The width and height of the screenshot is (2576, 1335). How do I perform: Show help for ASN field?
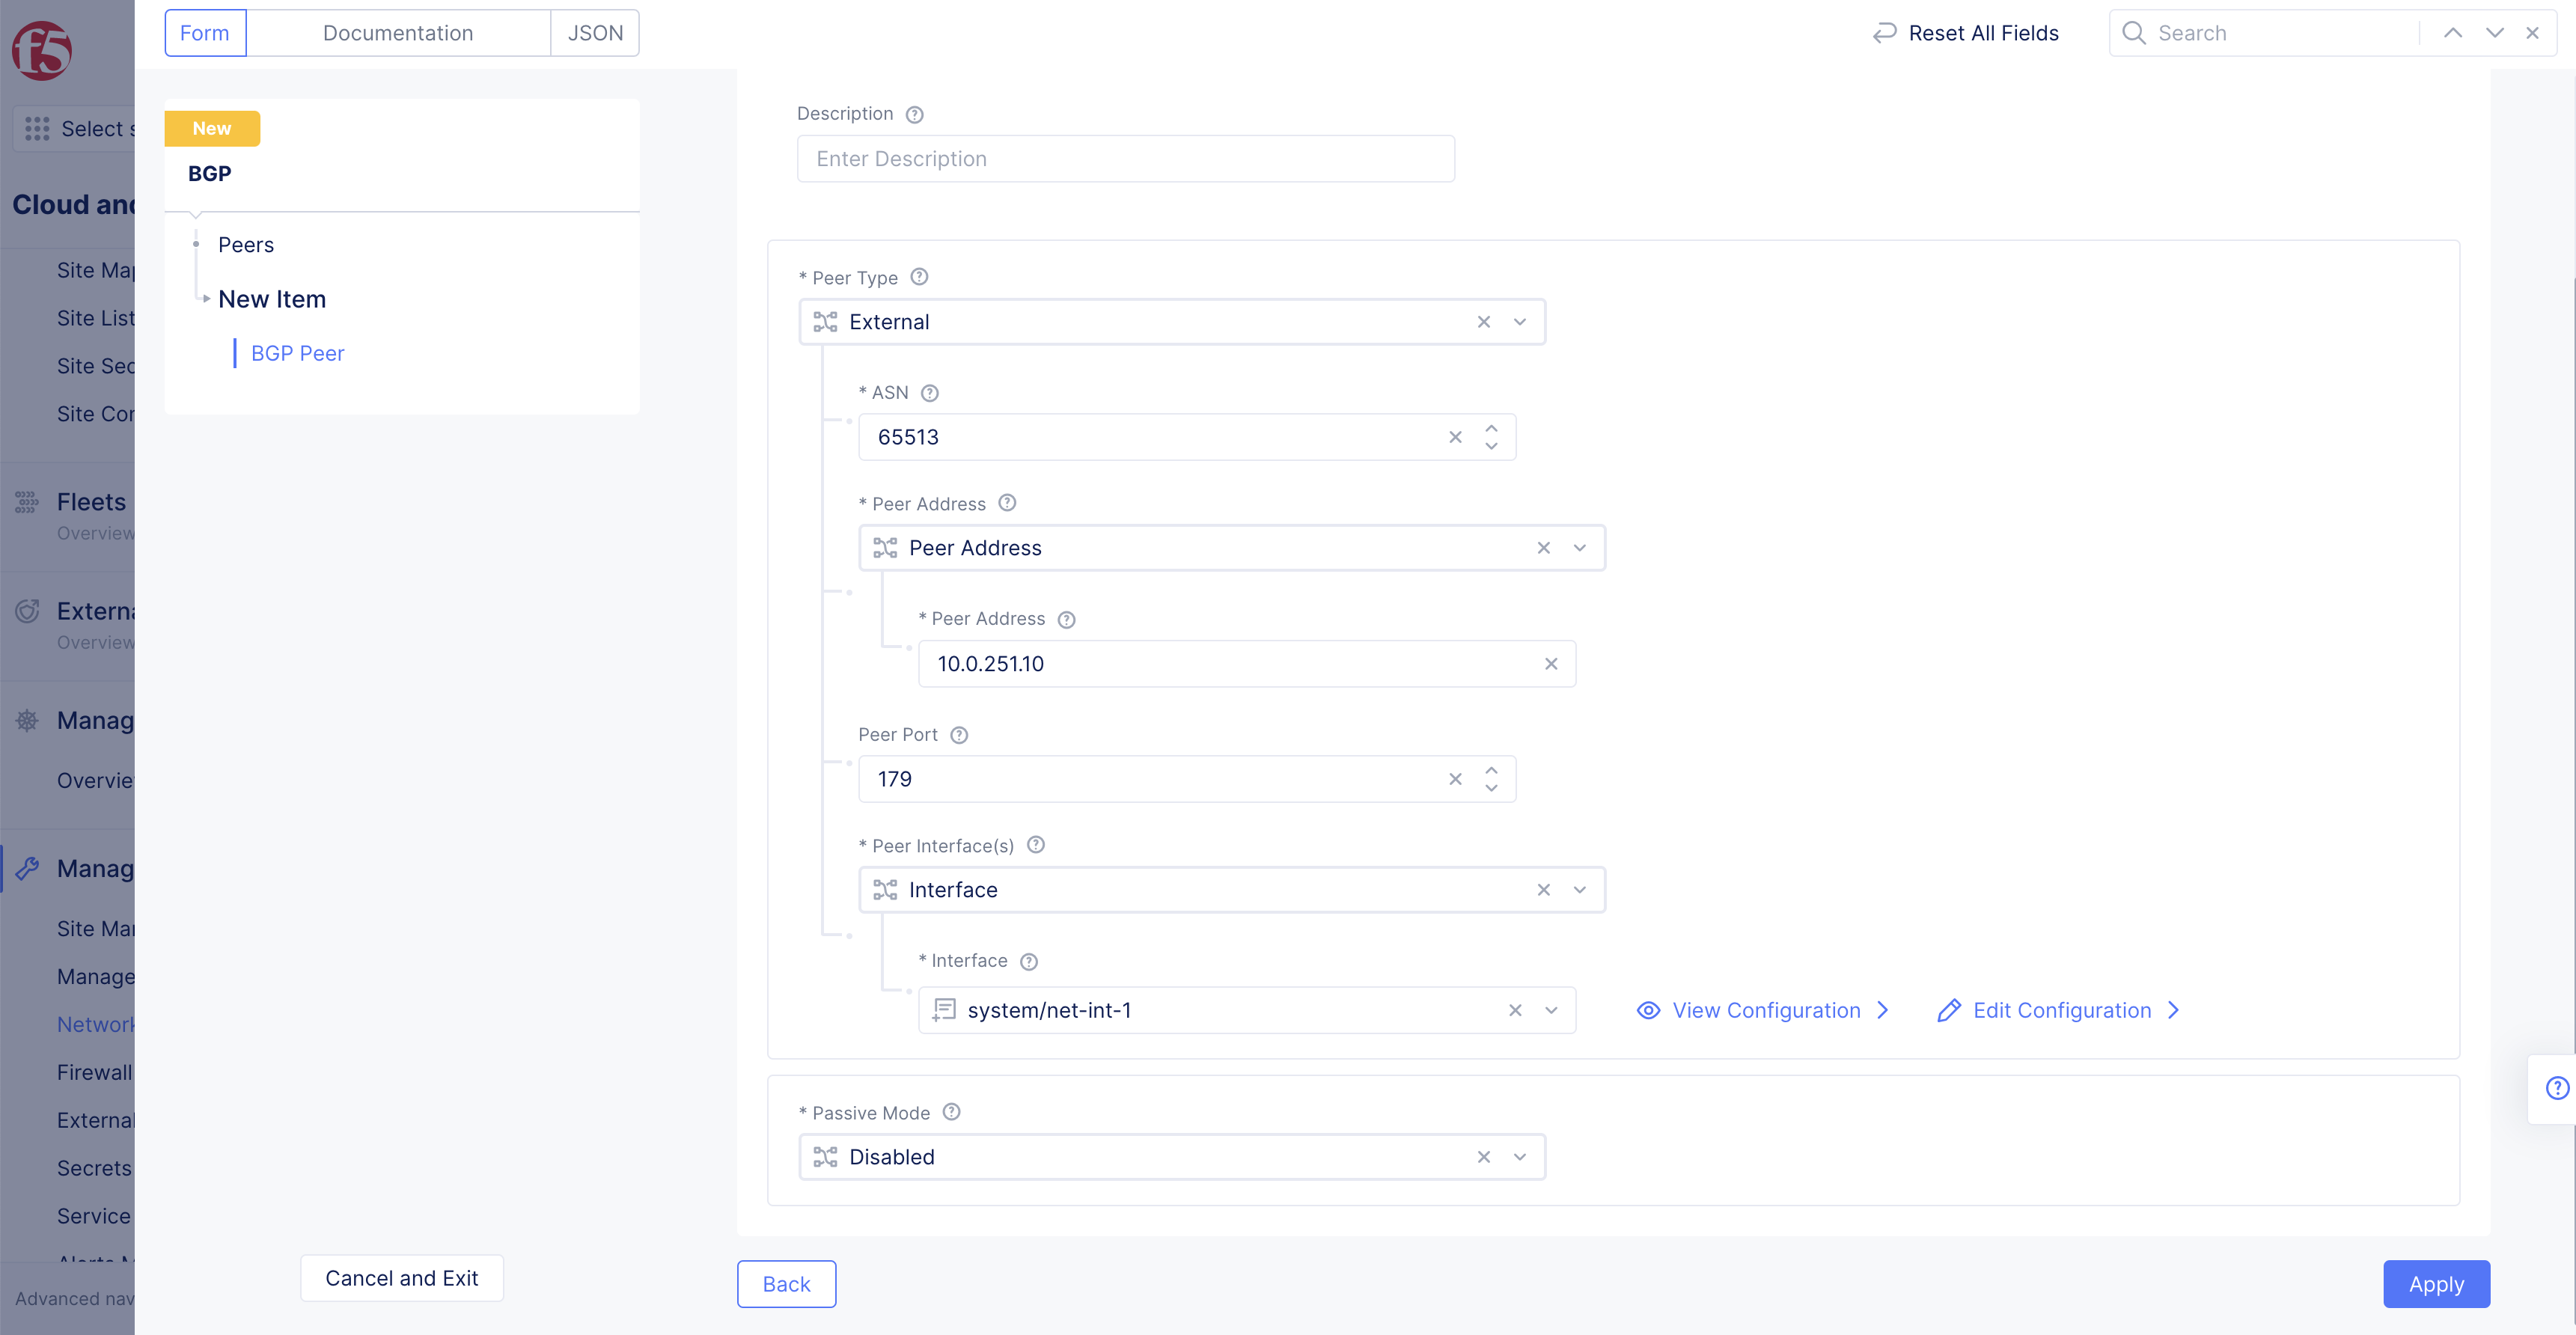tap(929, 393)
